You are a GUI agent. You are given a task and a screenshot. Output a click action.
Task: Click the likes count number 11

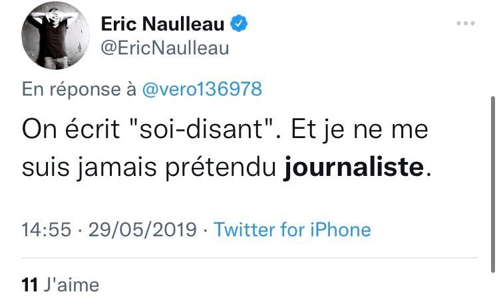click(29, 286)
